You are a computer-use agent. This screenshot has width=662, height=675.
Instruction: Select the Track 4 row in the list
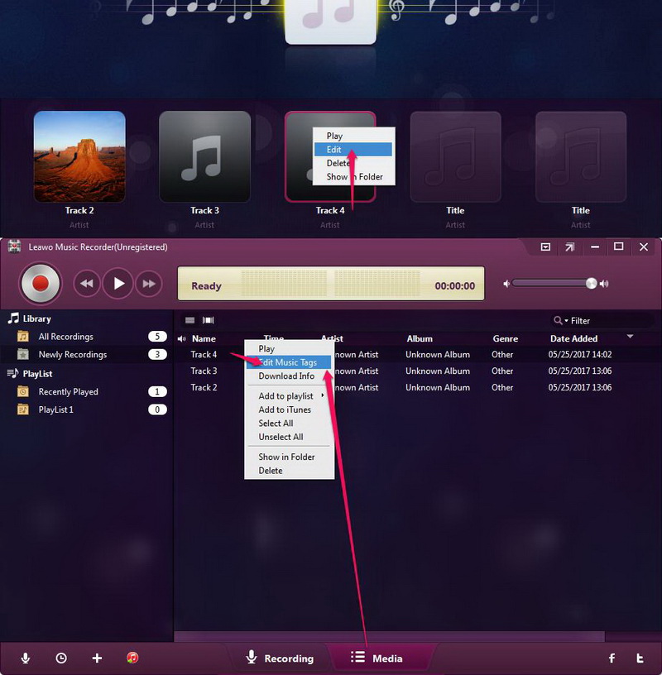point(417,355)
